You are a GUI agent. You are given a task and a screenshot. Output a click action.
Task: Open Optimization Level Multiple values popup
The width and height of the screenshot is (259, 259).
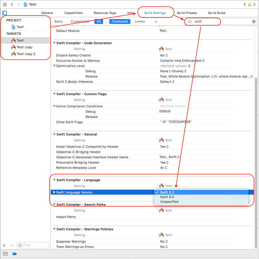pos(175,66)
